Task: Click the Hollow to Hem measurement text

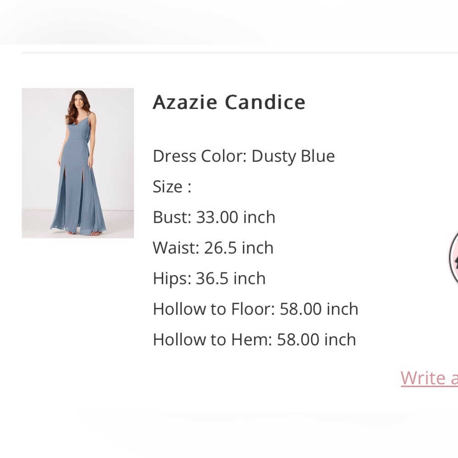Action: [254, 339]
